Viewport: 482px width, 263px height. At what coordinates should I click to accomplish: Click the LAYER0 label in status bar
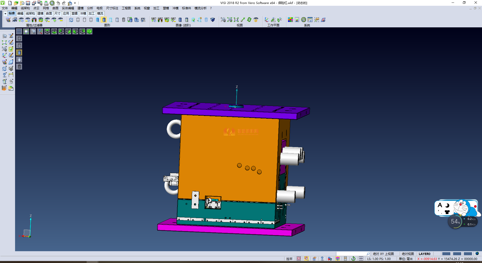point(424,254)
